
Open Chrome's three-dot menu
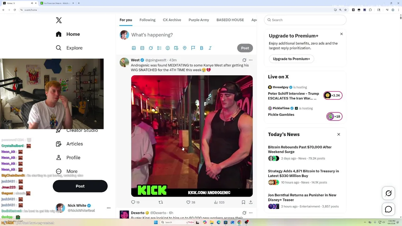(398, 10)
